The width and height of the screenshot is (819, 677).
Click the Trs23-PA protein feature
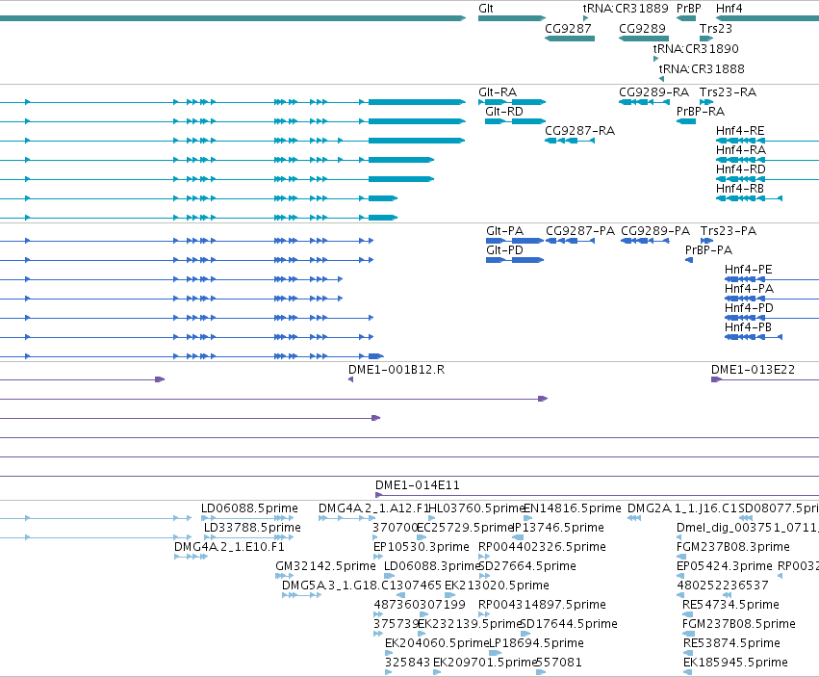[706, 241]
